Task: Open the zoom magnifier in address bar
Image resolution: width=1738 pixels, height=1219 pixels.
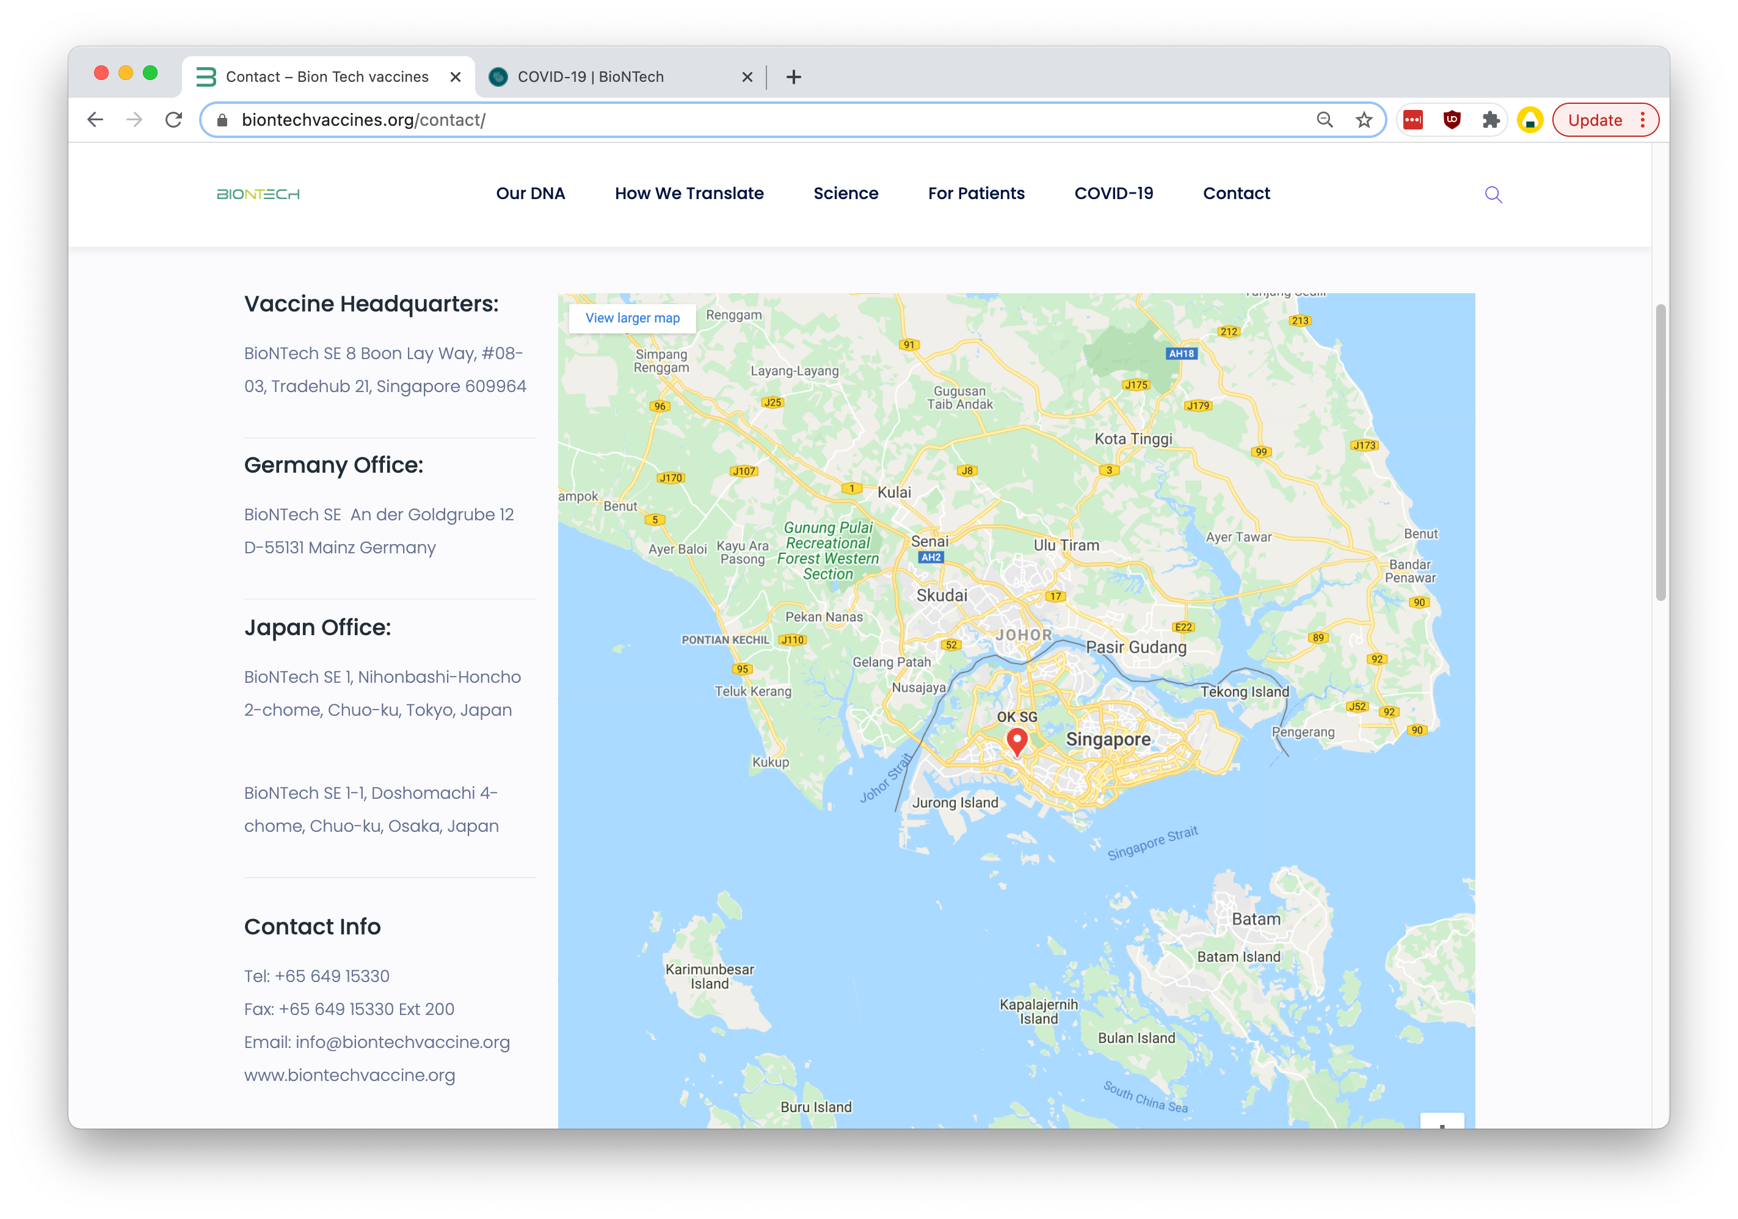Action: pyautogui.click(x=1325, y=120)
